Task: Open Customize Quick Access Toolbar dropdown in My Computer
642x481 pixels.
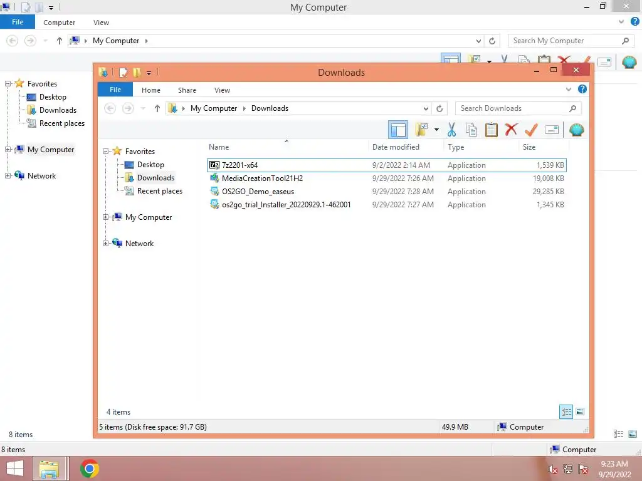Action: [51, 8]
